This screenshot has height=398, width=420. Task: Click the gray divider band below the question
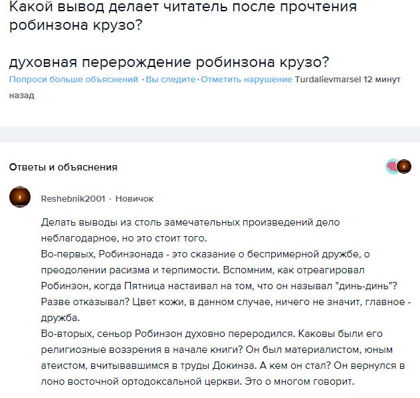pos(210,134)
